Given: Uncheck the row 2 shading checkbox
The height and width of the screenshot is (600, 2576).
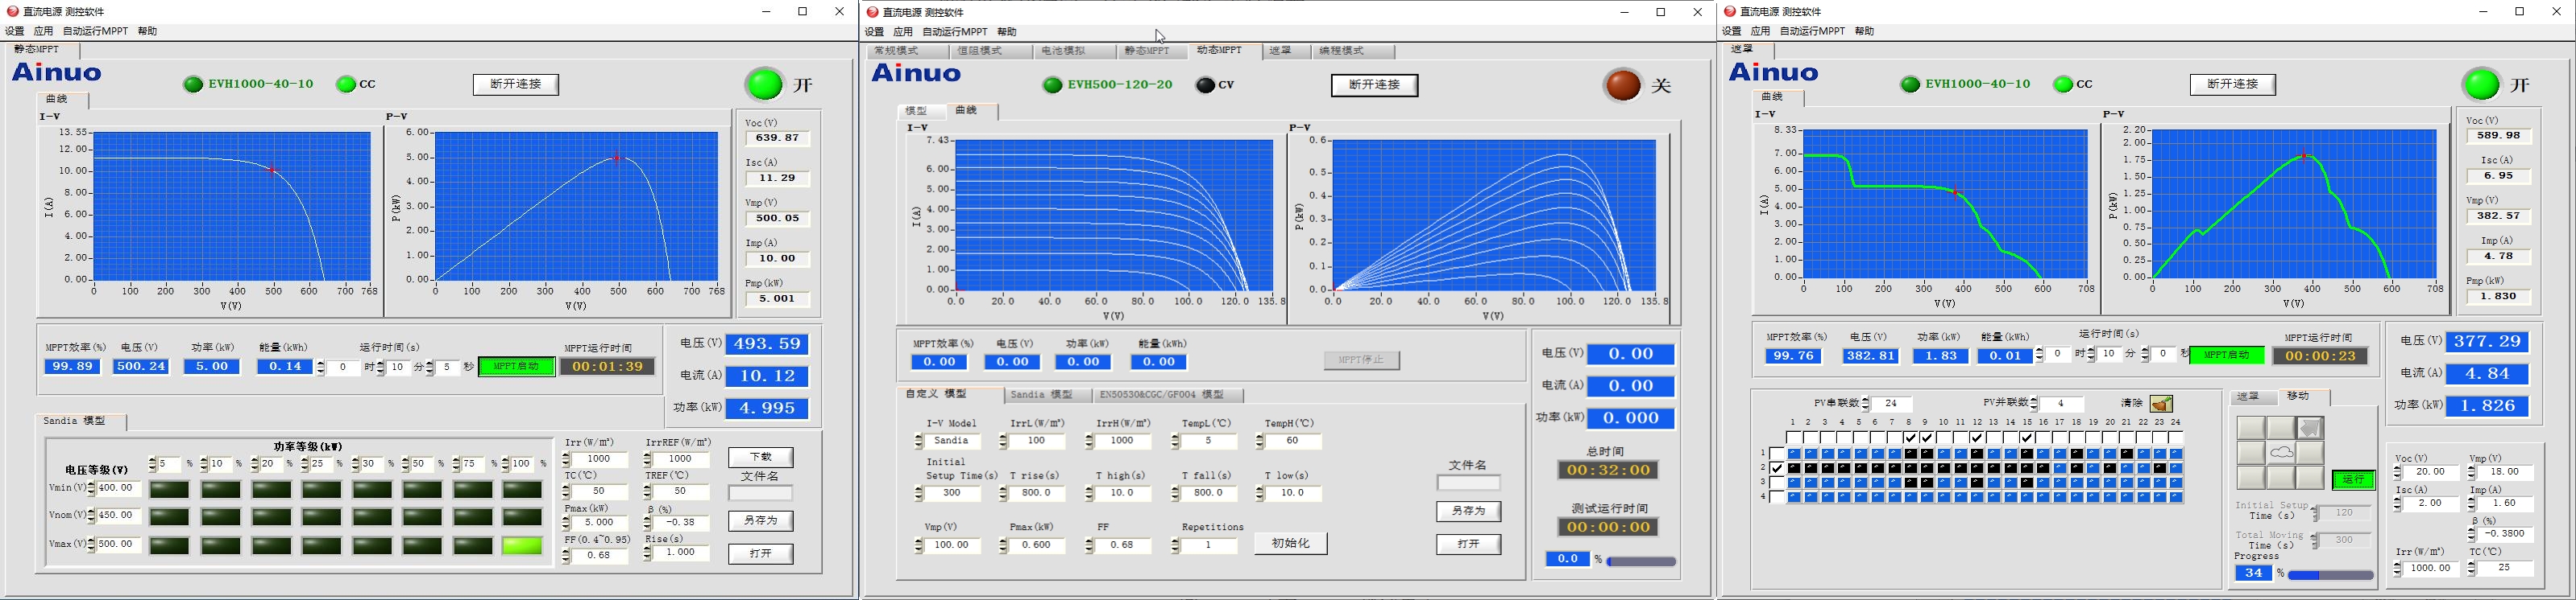Looking at the screenshot, I should (x=1777, y=468).
